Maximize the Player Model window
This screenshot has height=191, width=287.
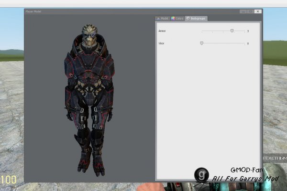(x=251, y=11)
